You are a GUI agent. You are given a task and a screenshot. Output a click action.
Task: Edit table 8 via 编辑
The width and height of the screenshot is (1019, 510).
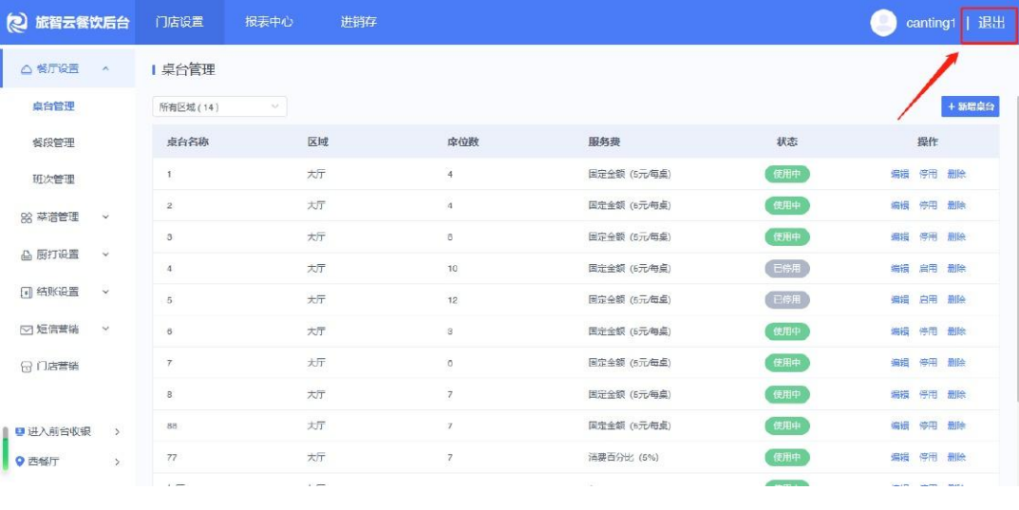click(899, 394)
